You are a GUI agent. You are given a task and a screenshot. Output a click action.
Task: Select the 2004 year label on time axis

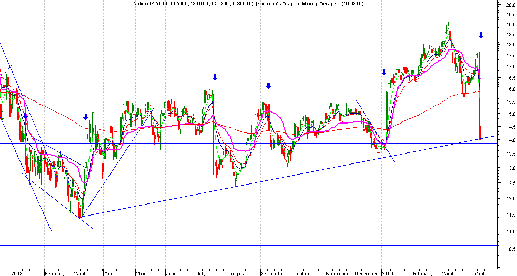coord(387,273)
